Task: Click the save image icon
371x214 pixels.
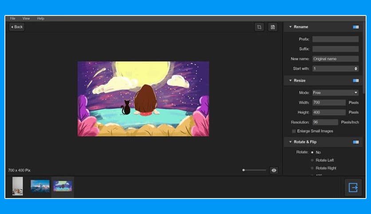Action: point(272,27)
